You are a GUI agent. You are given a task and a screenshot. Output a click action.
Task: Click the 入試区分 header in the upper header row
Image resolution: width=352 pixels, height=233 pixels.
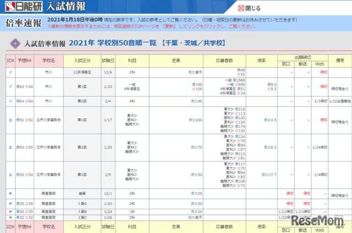82,61
